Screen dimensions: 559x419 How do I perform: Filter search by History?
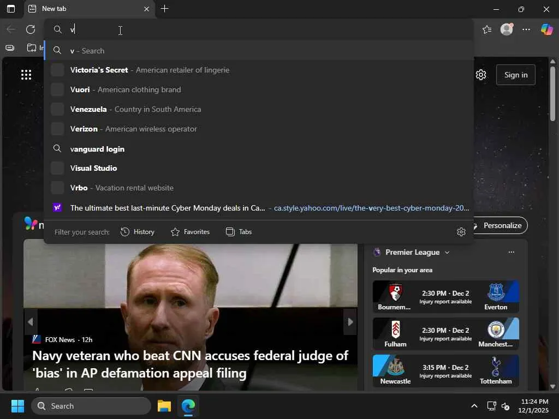138,232
